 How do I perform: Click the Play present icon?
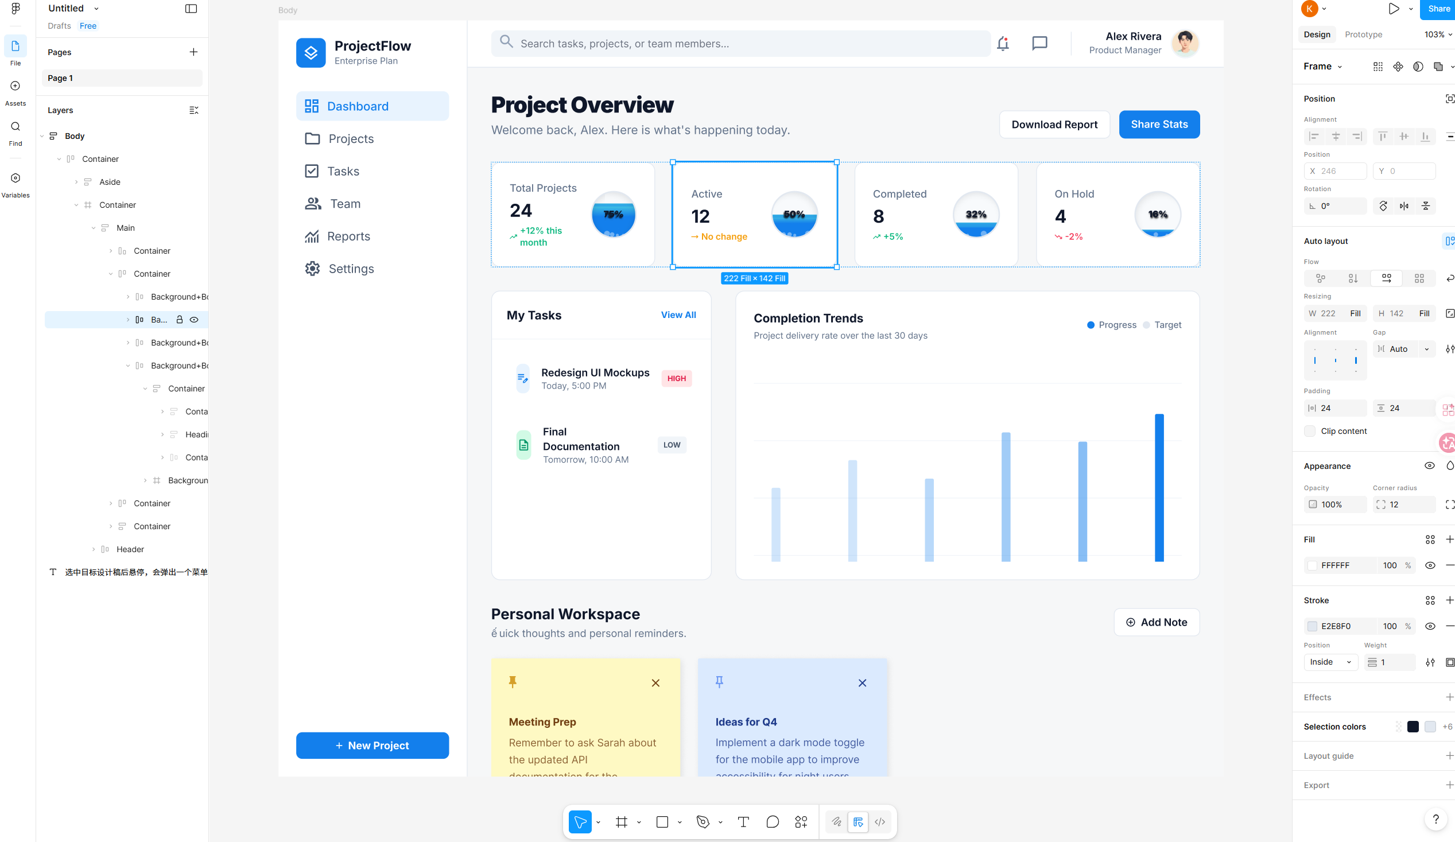click(1393, 9)
